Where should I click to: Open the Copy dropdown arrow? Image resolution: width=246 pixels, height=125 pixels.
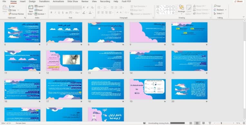18,10
